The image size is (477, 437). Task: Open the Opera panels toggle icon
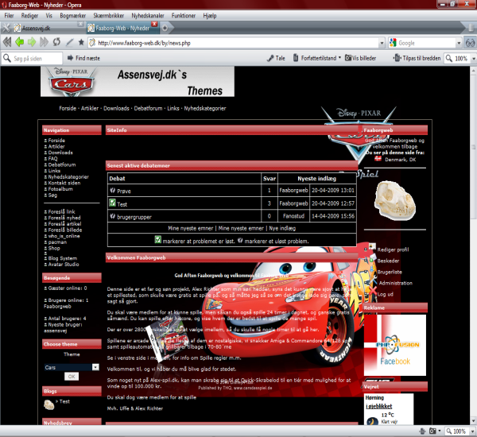click(x=6, y=28)
